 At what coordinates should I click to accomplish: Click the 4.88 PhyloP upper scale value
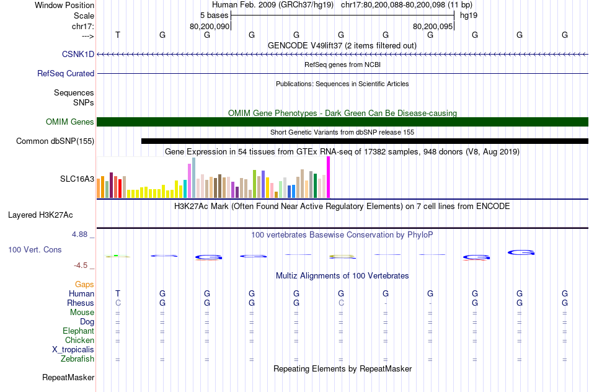(79, 234)
